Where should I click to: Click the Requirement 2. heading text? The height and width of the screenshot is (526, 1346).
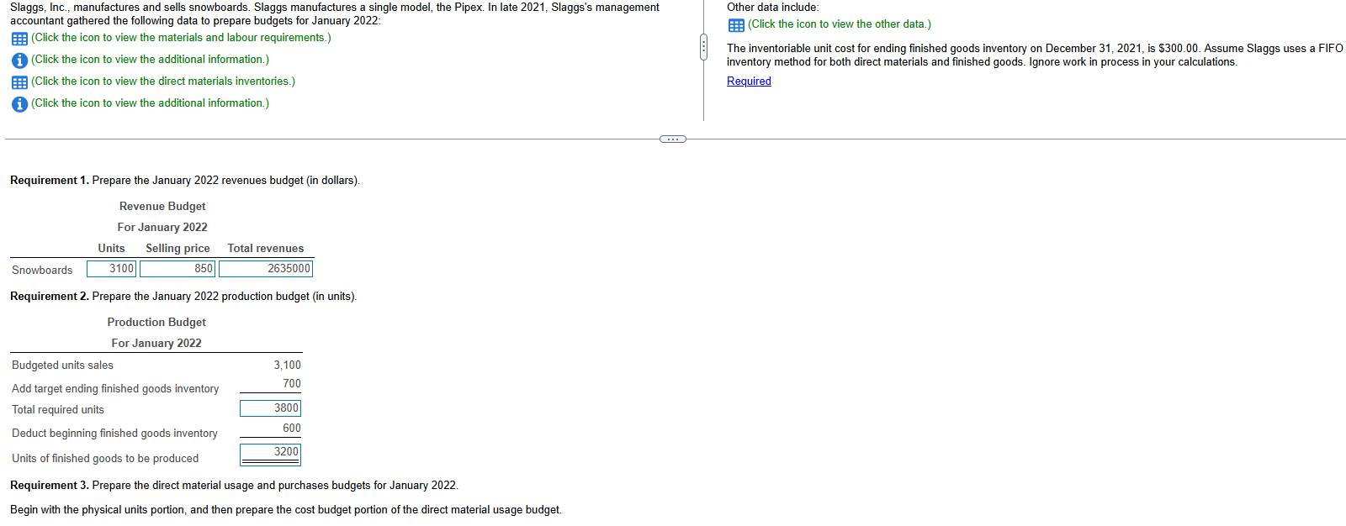click(49, 297)
